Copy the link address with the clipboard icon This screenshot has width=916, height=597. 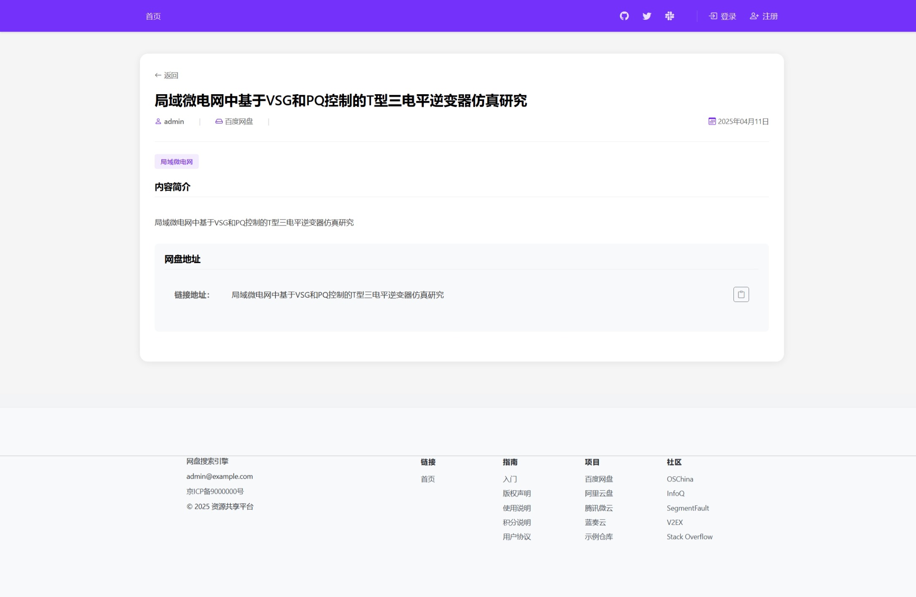coord(741,294)
